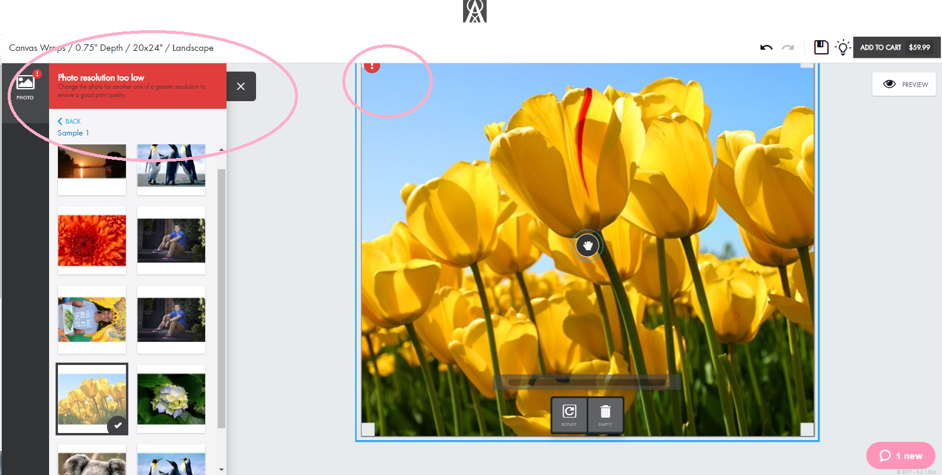This screenshot has height=475, width=942.
Task: Open the lightbulb tips icon
Action: pos(843,47)
